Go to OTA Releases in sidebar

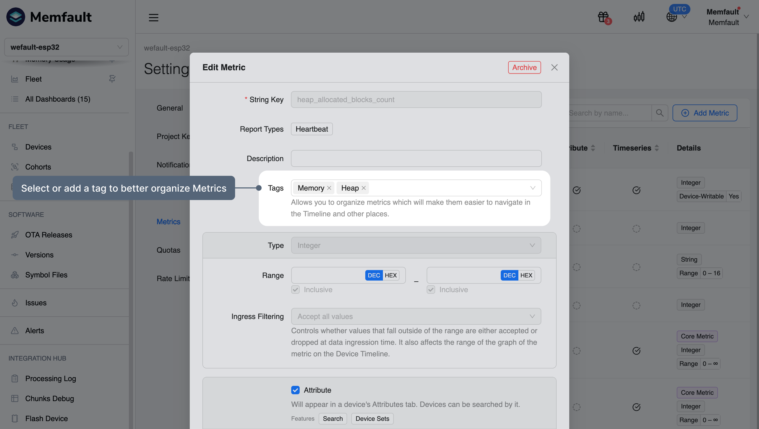pyautogui.click(x=49, y=235)
